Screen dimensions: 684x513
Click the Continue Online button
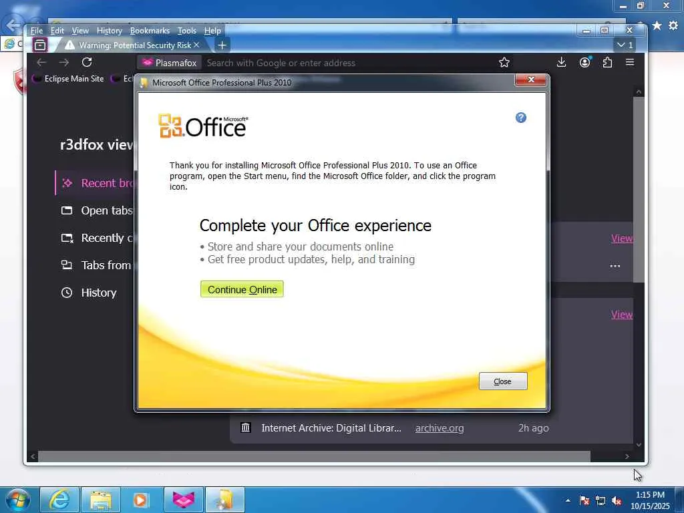click(x=242, y=289)
